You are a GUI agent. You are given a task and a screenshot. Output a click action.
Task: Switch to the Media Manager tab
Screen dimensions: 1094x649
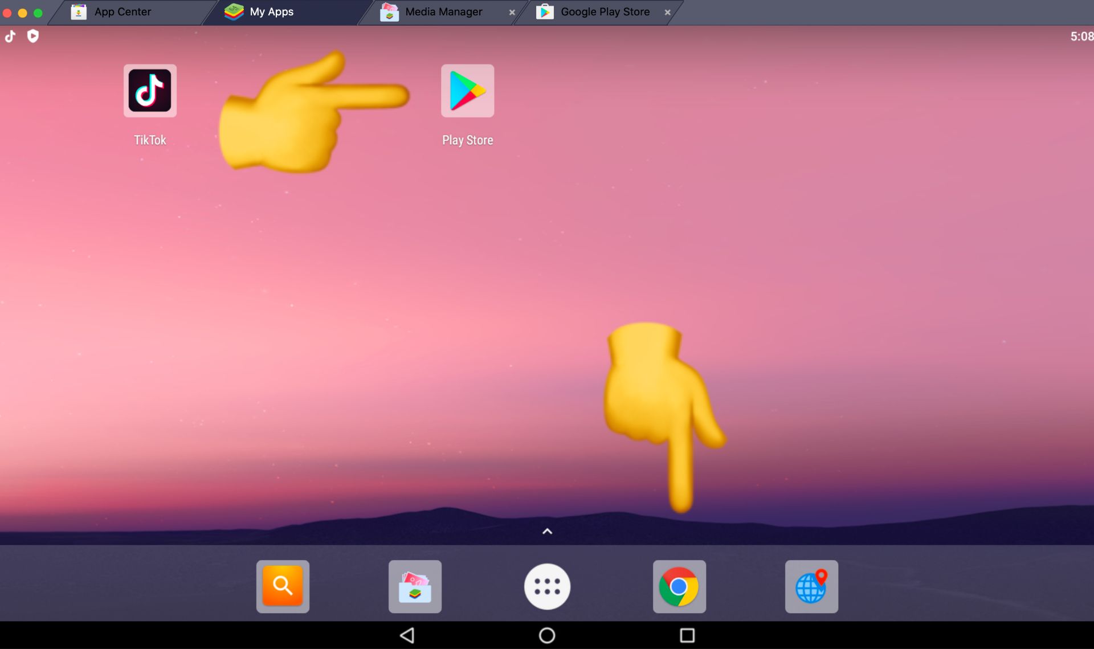[443, 12]
